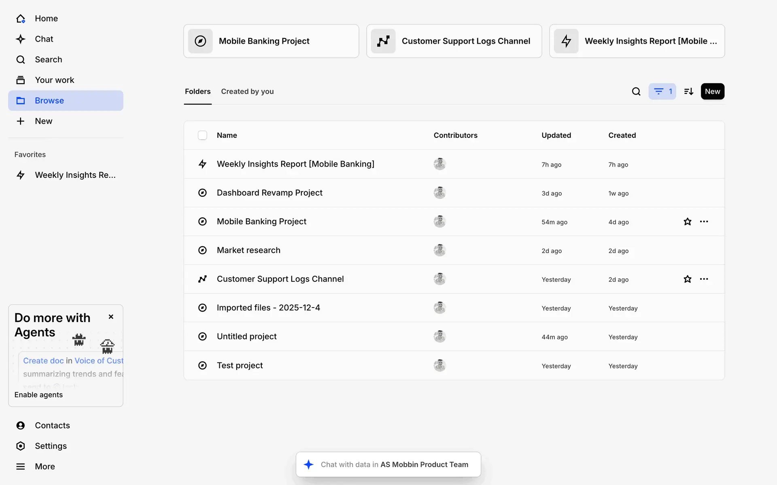The width and height of the screenshot is (777, 485).
Task: Click the Chat with data input bar
Action: pyautogui.click(x=388, y=464)
